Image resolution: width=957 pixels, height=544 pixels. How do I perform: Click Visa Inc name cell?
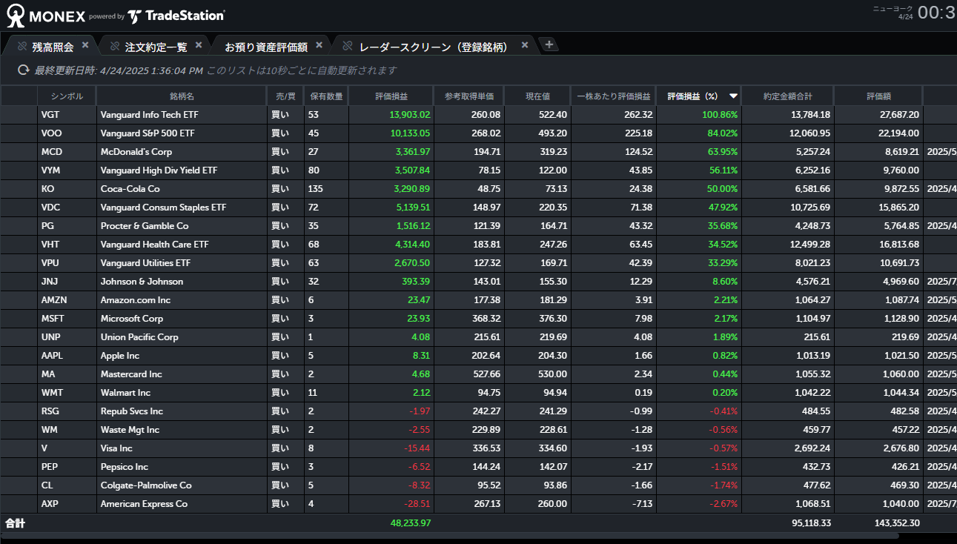[x=182, y=448]
